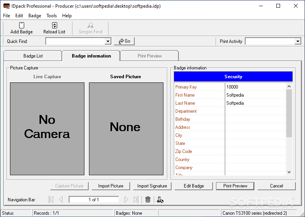This screenshot has width=305, height=217.
Task: Click 'Badges: None' in the status bar
Action: tap(129, 213)
